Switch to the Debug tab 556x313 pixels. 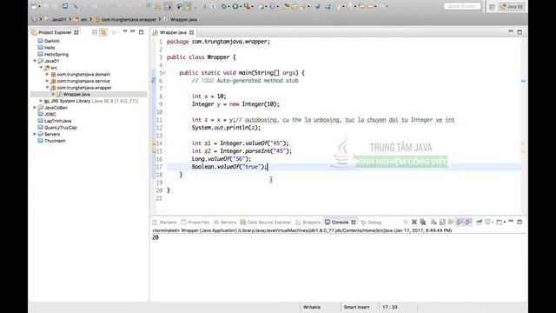point(371,223)
